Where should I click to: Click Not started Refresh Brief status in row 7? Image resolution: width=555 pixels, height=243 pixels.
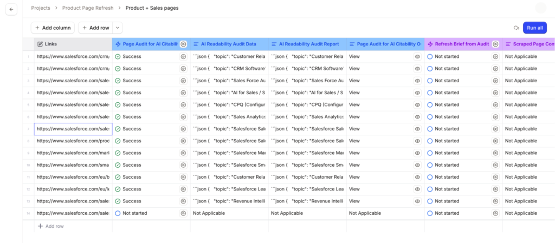coord(443,129)
